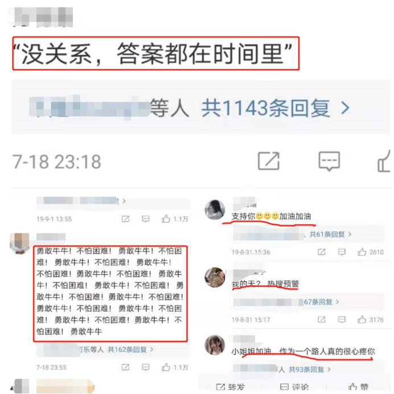This screenshot has width=394, height=394.
Task: Reply to the 7-18 23:55 comment
Action: tap(146, 367)
